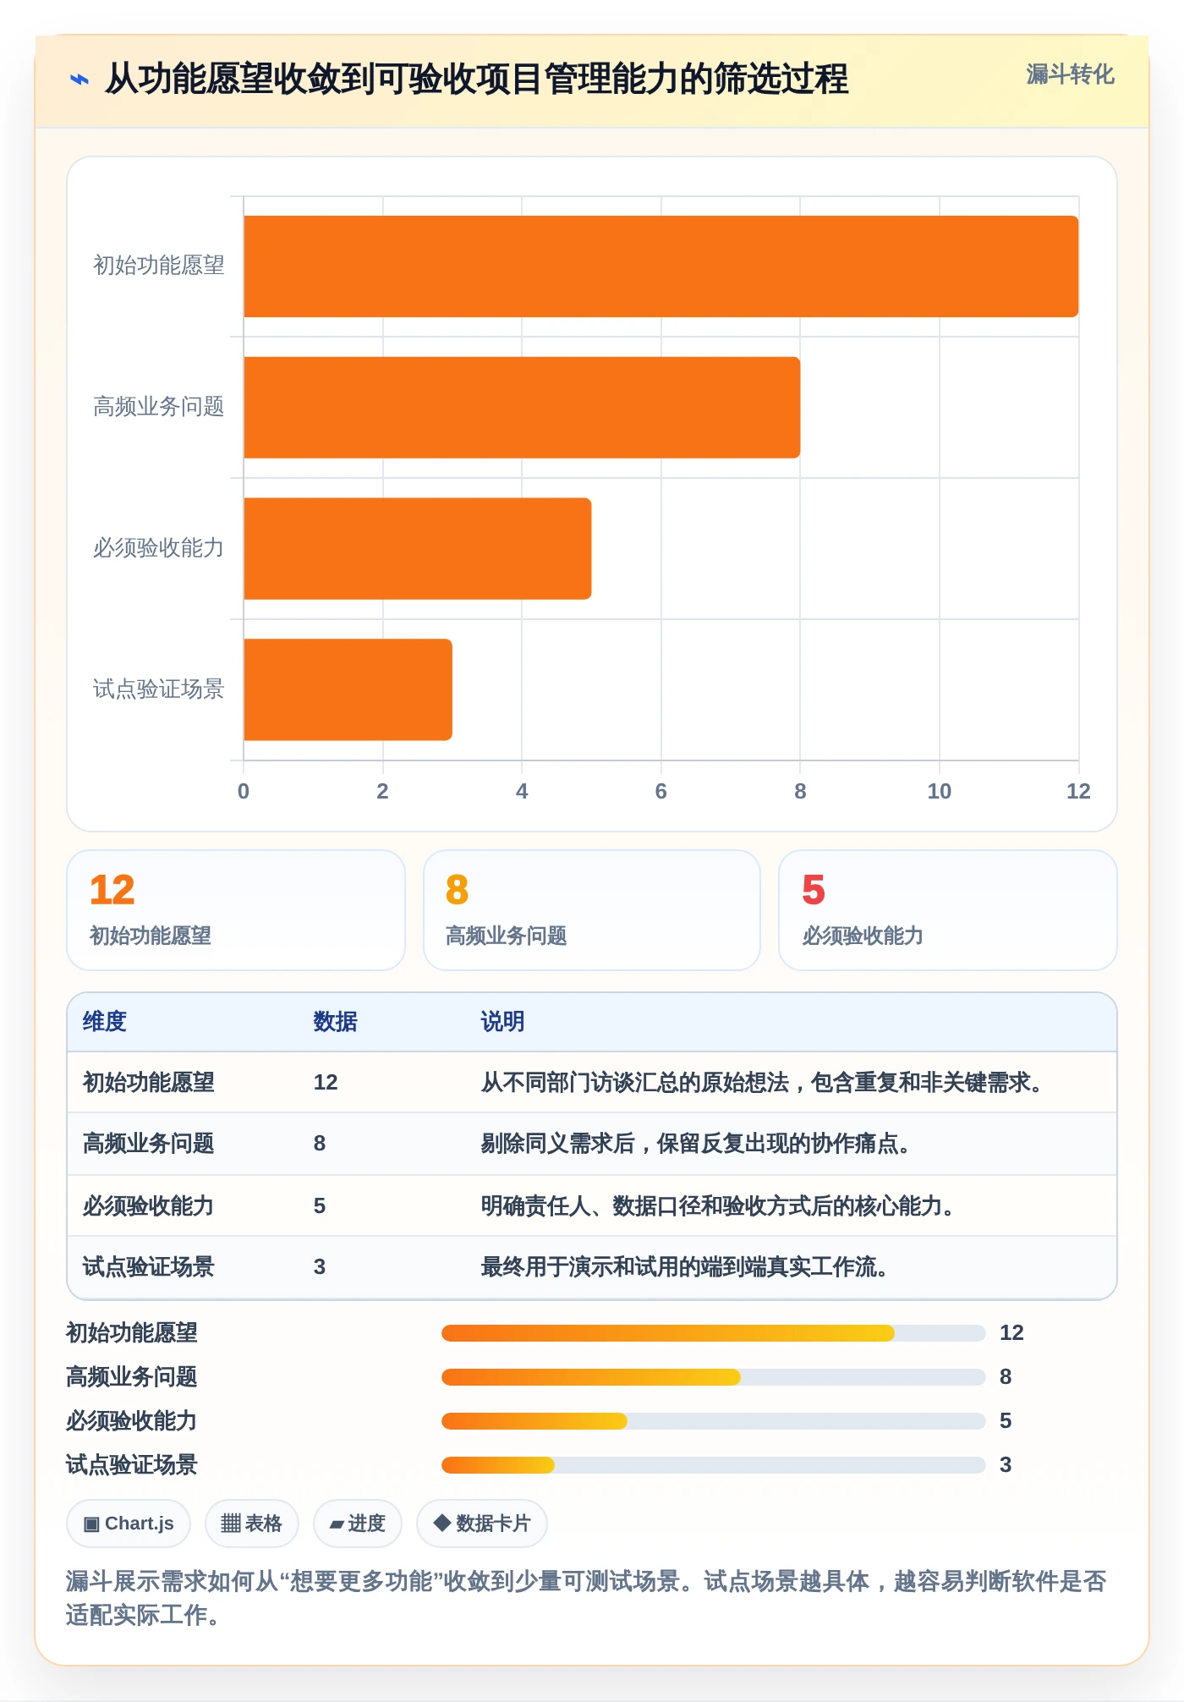
Task: Open the stat card showing 8
Action: (x=592, y=910)
